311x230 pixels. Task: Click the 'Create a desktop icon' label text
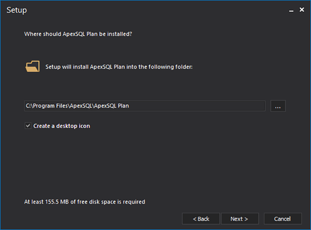point(61,126)
